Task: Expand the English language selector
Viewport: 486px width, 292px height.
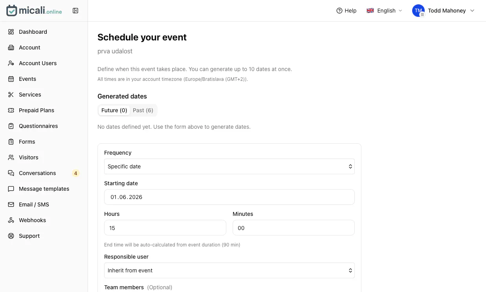Action: pyautogui.click(x=384, y=11)
